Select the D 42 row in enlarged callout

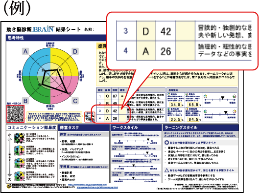tap(184, 31)
